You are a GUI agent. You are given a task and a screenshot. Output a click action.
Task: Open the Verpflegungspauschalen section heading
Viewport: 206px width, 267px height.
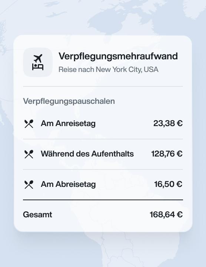tap(69, 101)
